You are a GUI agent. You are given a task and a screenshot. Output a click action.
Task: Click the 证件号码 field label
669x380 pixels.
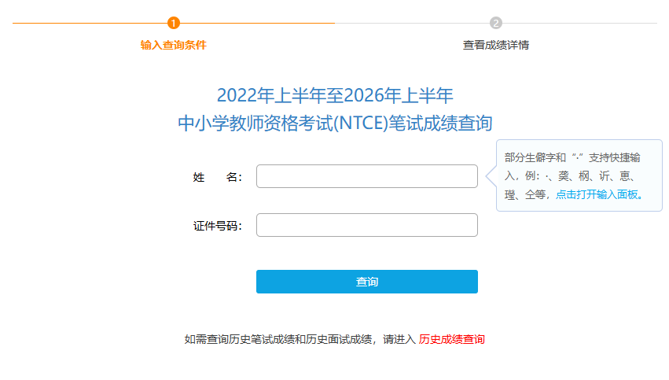click(217, 226)
